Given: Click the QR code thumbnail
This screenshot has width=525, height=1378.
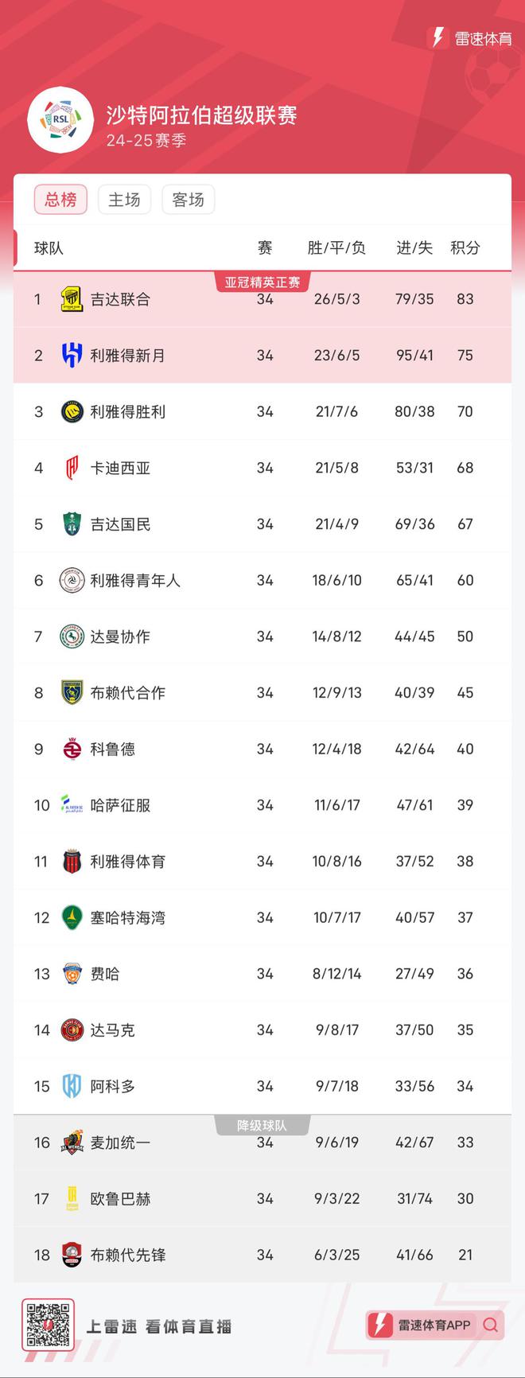Looking at the screenshot, I should pyautogui.click(x=48, y=1325).
